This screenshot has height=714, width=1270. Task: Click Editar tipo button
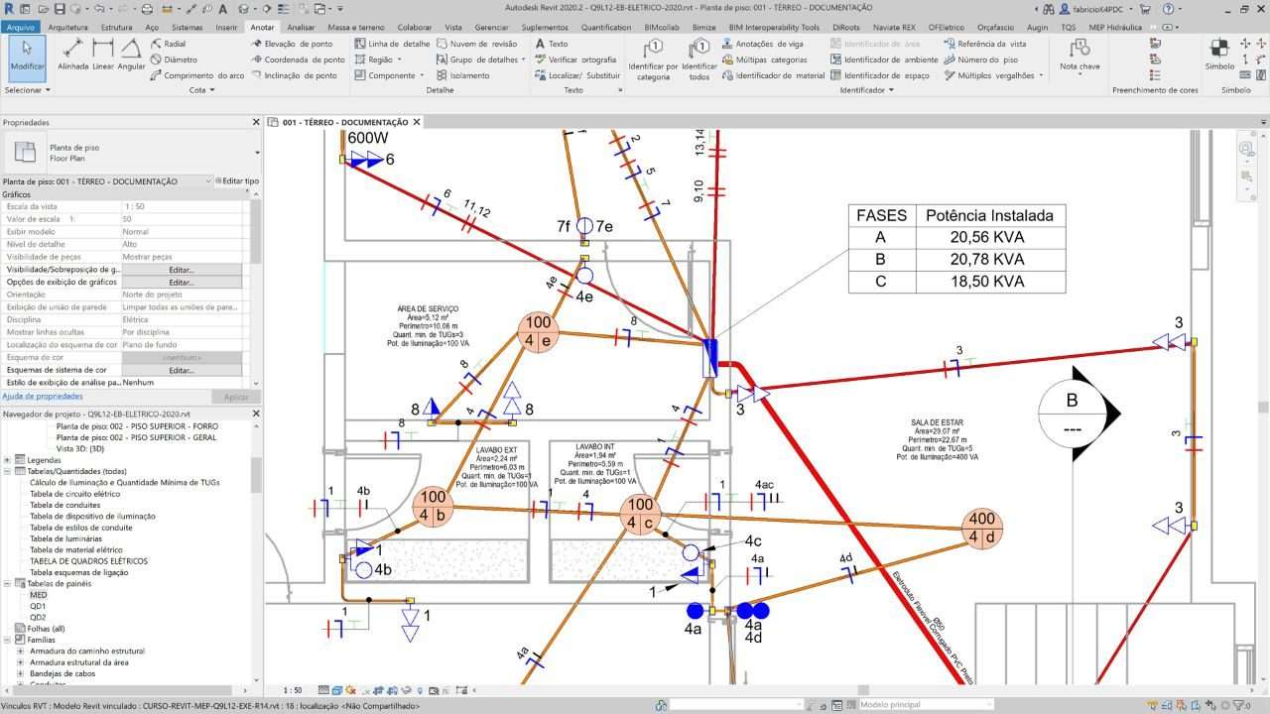click(237, 181)
